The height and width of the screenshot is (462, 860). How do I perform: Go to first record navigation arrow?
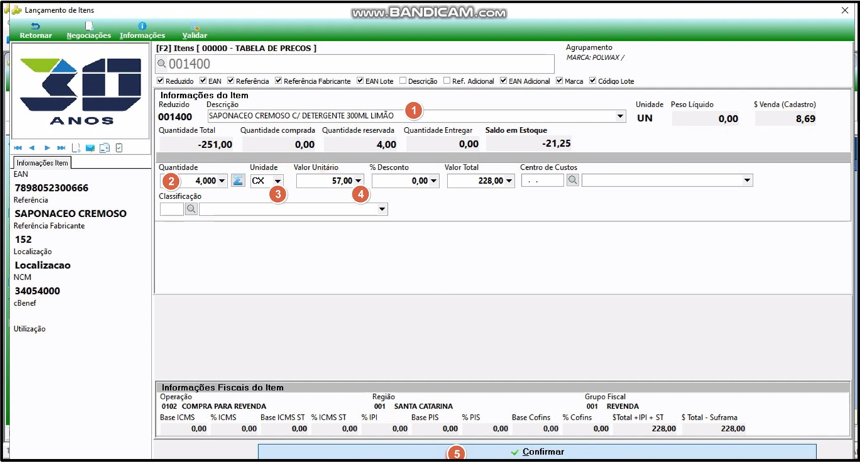[x=18, y=147]
